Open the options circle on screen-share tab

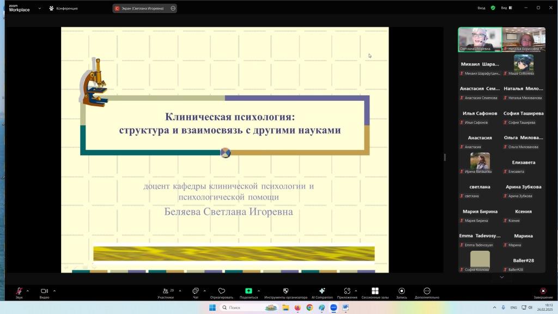tap(173, 8)
